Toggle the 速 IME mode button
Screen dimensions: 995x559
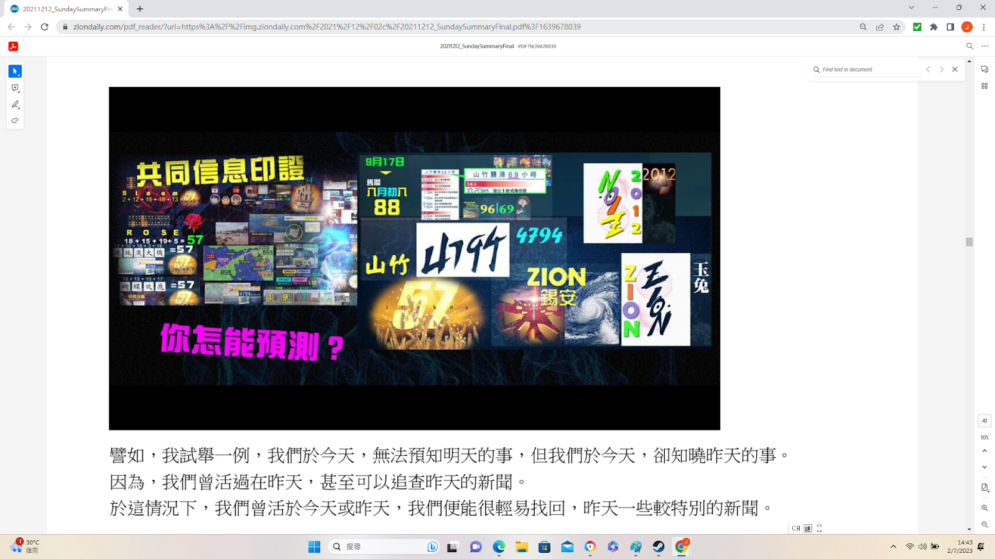click(x=808, y=529)
